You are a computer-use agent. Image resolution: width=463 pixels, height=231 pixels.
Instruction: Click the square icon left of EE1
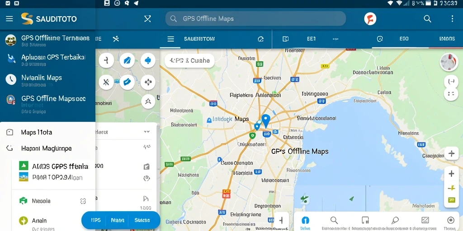(286, 39)
